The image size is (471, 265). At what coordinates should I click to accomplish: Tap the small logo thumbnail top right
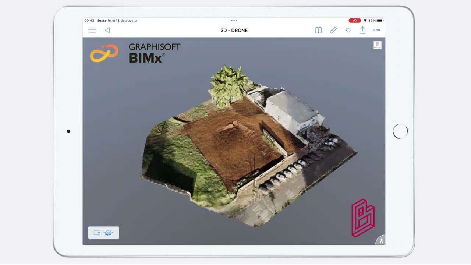(x=378, y=45)
